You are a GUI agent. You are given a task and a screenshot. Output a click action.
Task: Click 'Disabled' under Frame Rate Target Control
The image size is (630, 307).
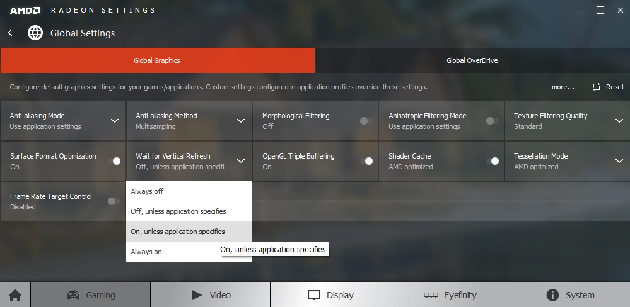click(23, 207)
